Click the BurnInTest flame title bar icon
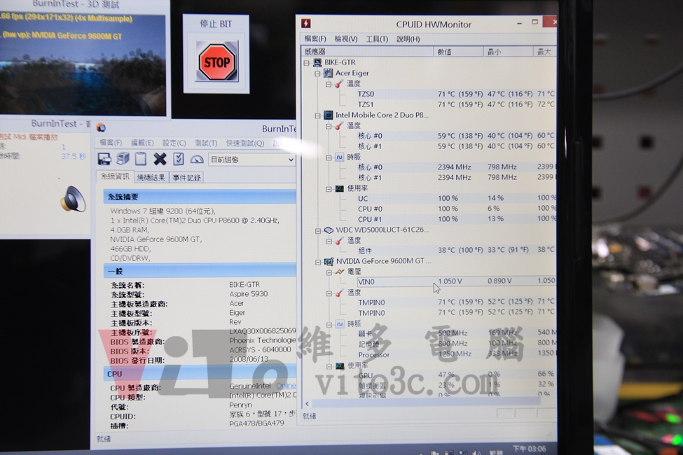 click(101, 127)
